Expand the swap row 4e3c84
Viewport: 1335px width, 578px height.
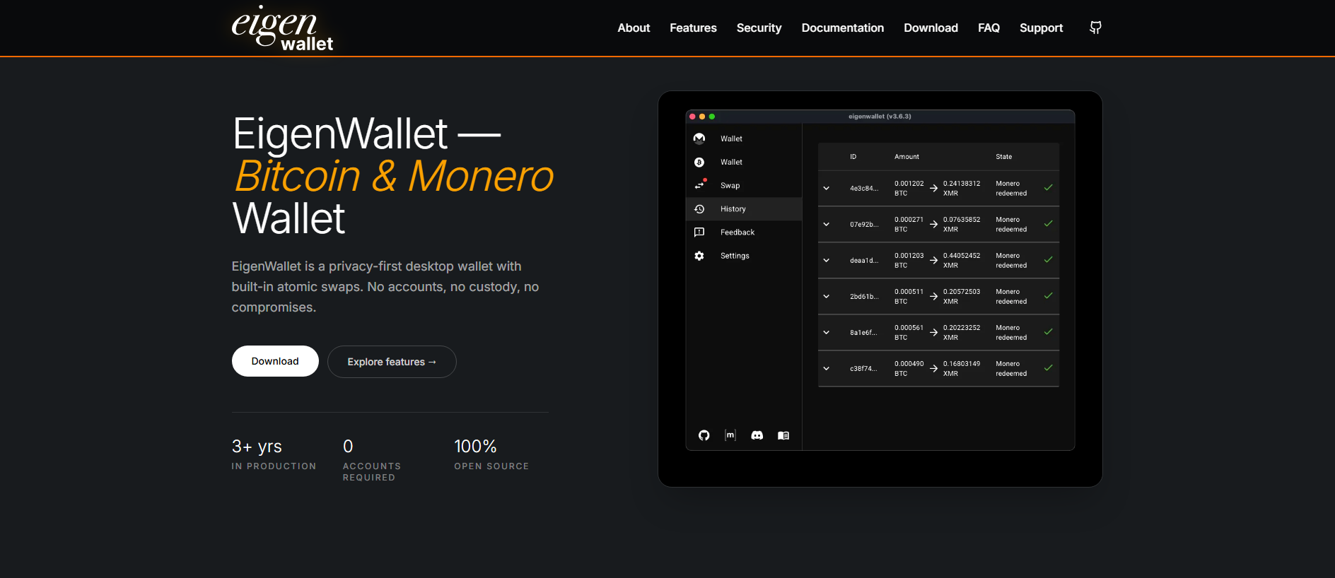827,188
